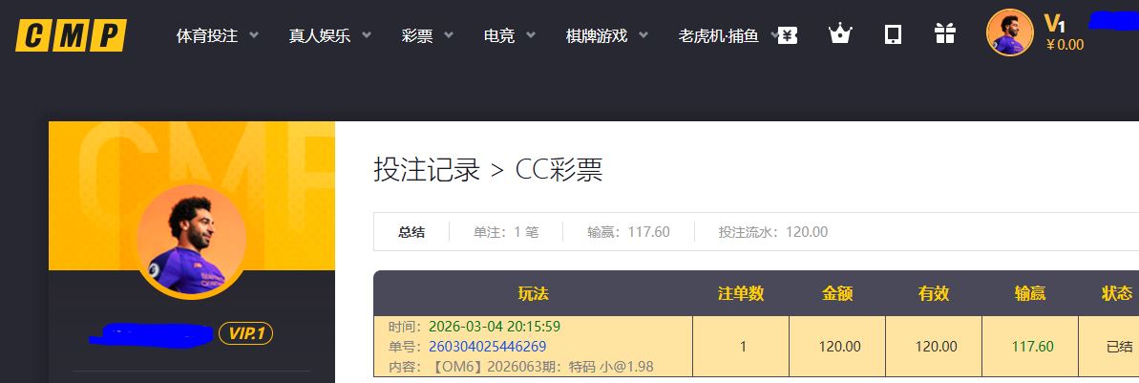The height and width of the screenshot is (383, 1139).
Task: Click the VIP.1 badge under profile
Action: 246,333
